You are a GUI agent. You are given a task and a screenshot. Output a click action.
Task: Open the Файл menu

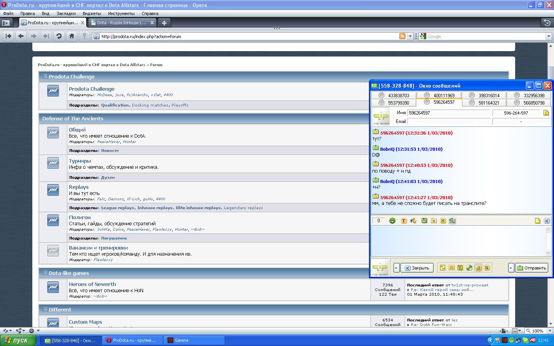[x=8, y=13]
